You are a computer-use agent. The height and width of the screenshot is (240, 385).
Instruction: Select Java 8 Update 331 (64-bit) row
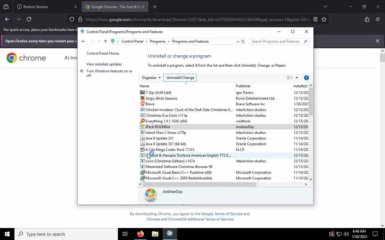click(x=223, y=144)
